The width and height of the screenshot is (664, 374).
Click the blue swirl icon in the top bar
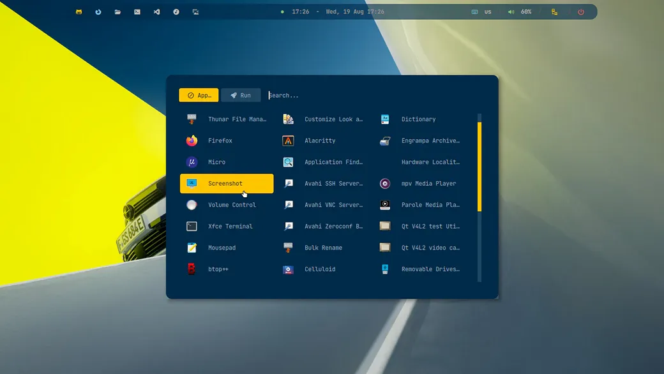[x=98, y=12]
